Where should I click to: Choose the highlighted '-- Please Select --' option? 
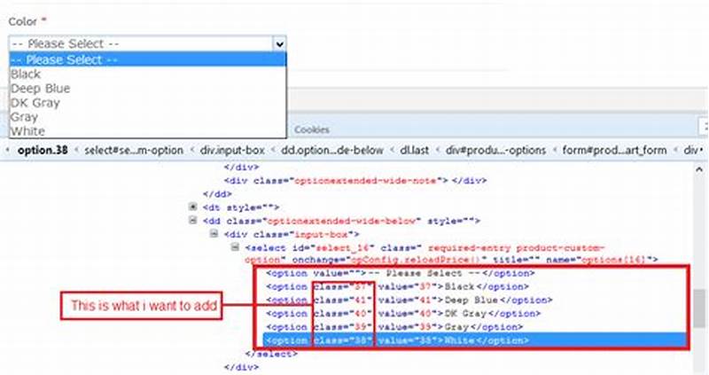tap(148, 59)
